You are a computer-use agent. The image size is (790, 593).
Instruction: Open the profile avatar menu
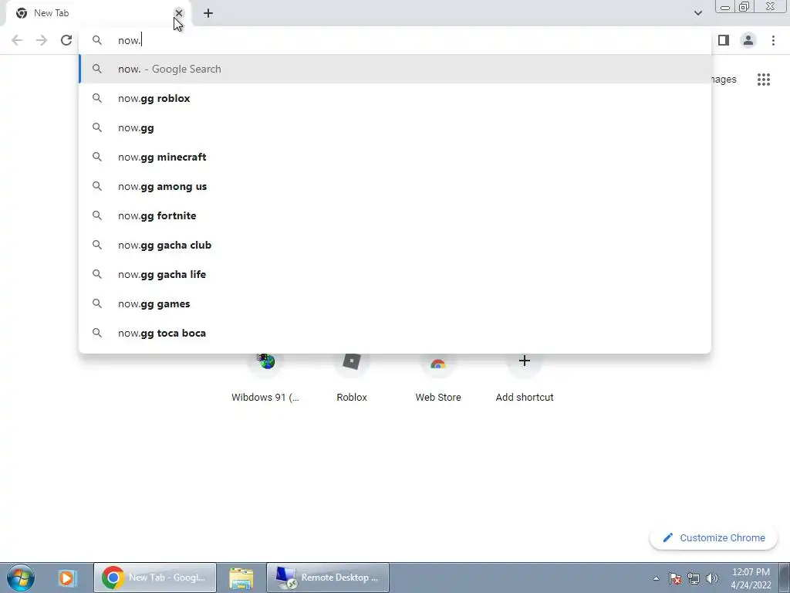748,40
